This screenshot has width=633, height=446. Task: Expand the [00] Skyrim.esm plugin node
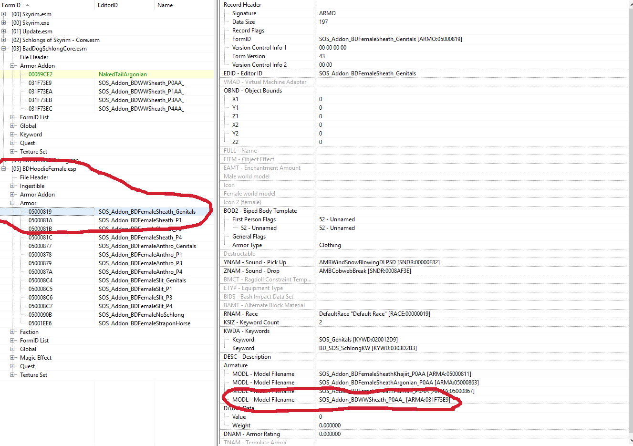4,14
